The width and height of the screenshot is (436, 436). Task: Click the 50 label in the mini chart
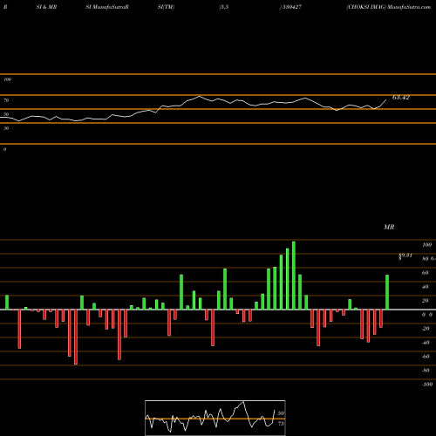(x=281, y=413)
